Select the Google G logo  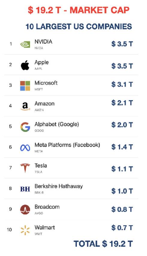25,127
